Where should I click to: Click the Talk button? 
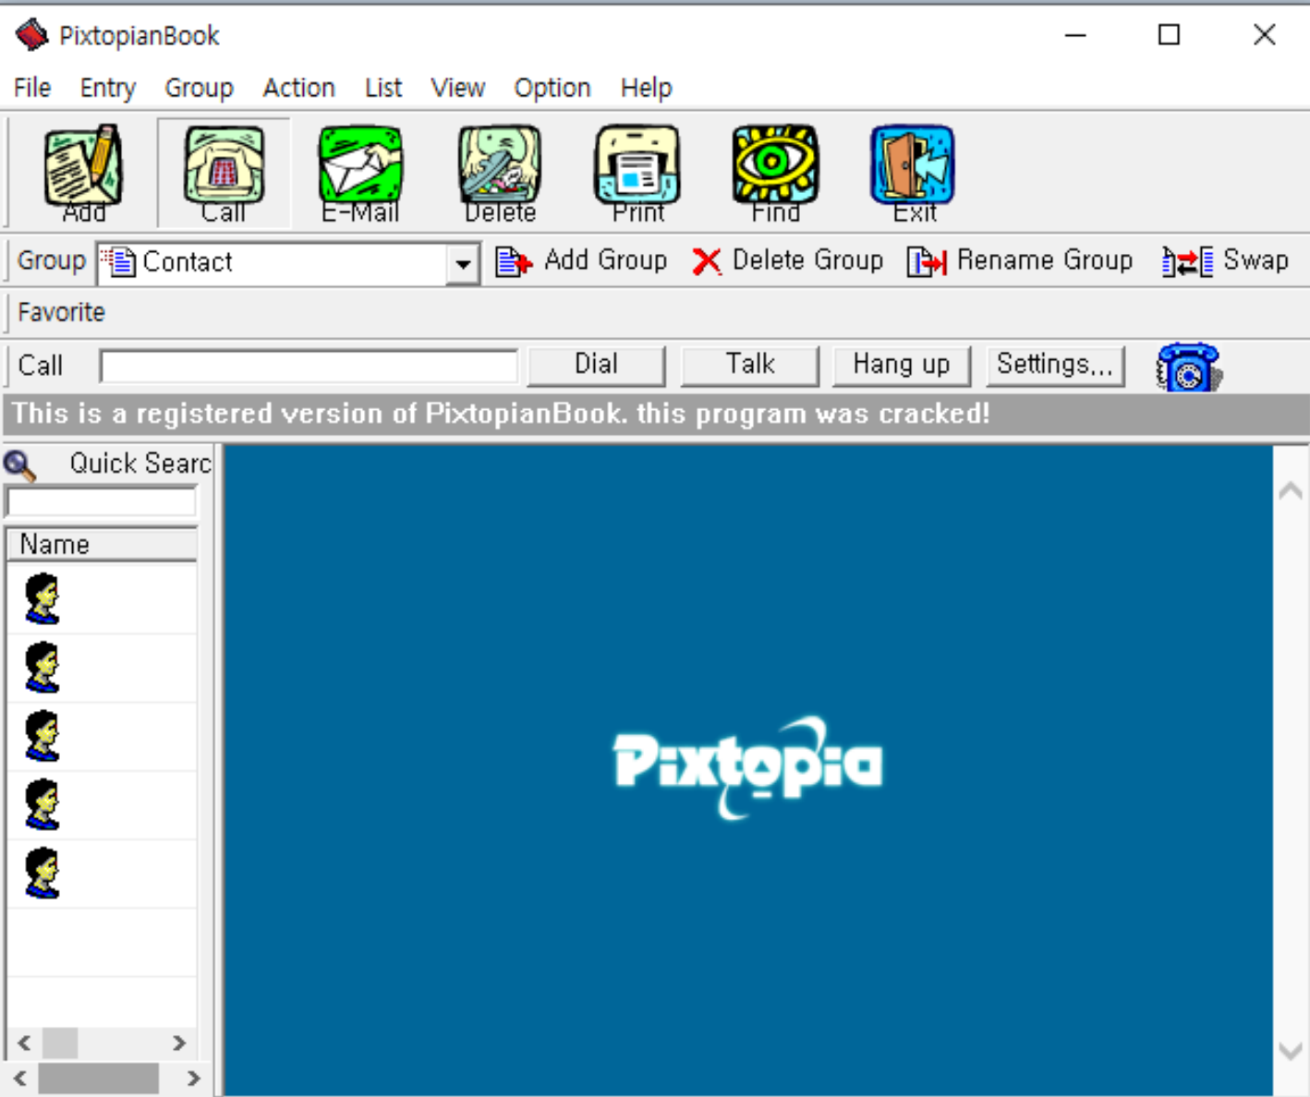click(x=749, y=365)
